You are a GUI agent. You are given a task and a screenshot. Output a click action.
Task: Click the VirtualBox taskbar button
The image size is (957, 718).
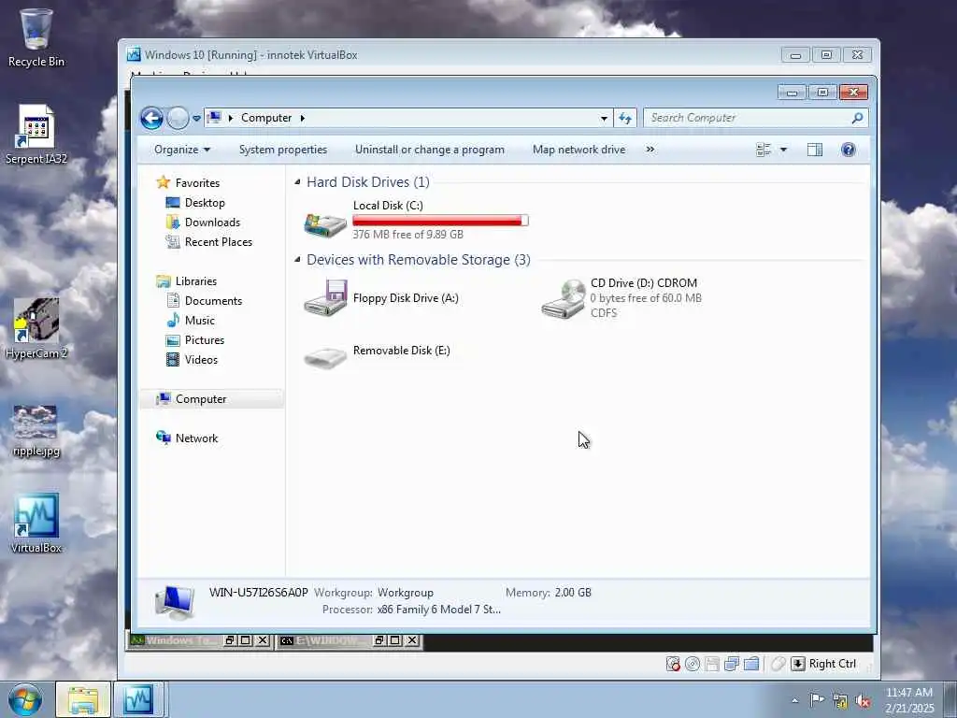138,699
